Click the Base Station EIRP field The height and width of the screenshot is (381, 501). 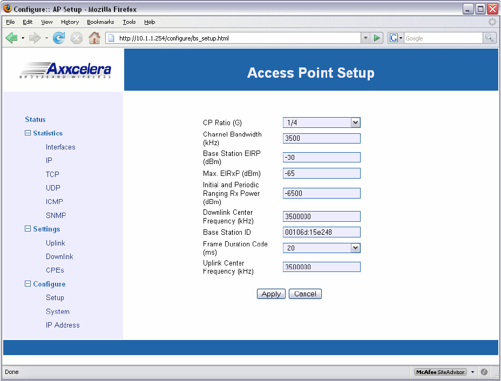click(x=321, y=157)
